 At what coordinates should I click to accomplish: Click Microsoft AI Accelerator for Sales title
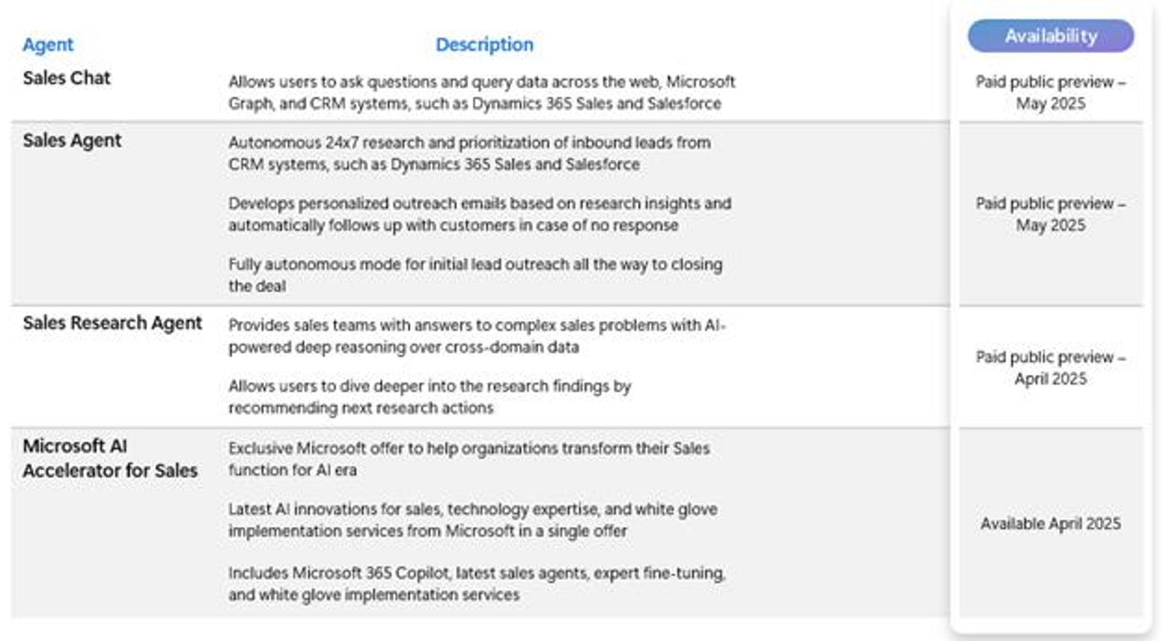pyautogui.click(x=110, y=459)
